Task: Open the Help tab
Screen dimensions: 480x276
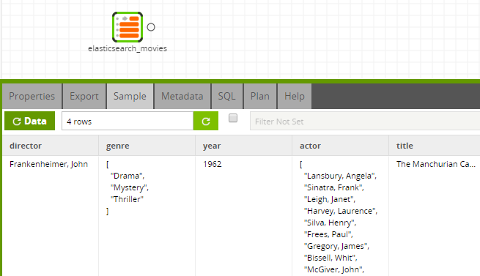Action: click(x=295, y=97)
